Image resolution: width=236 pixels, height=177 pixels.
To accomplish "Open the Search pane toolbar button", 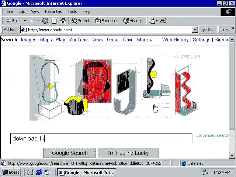I will [81, 21].
